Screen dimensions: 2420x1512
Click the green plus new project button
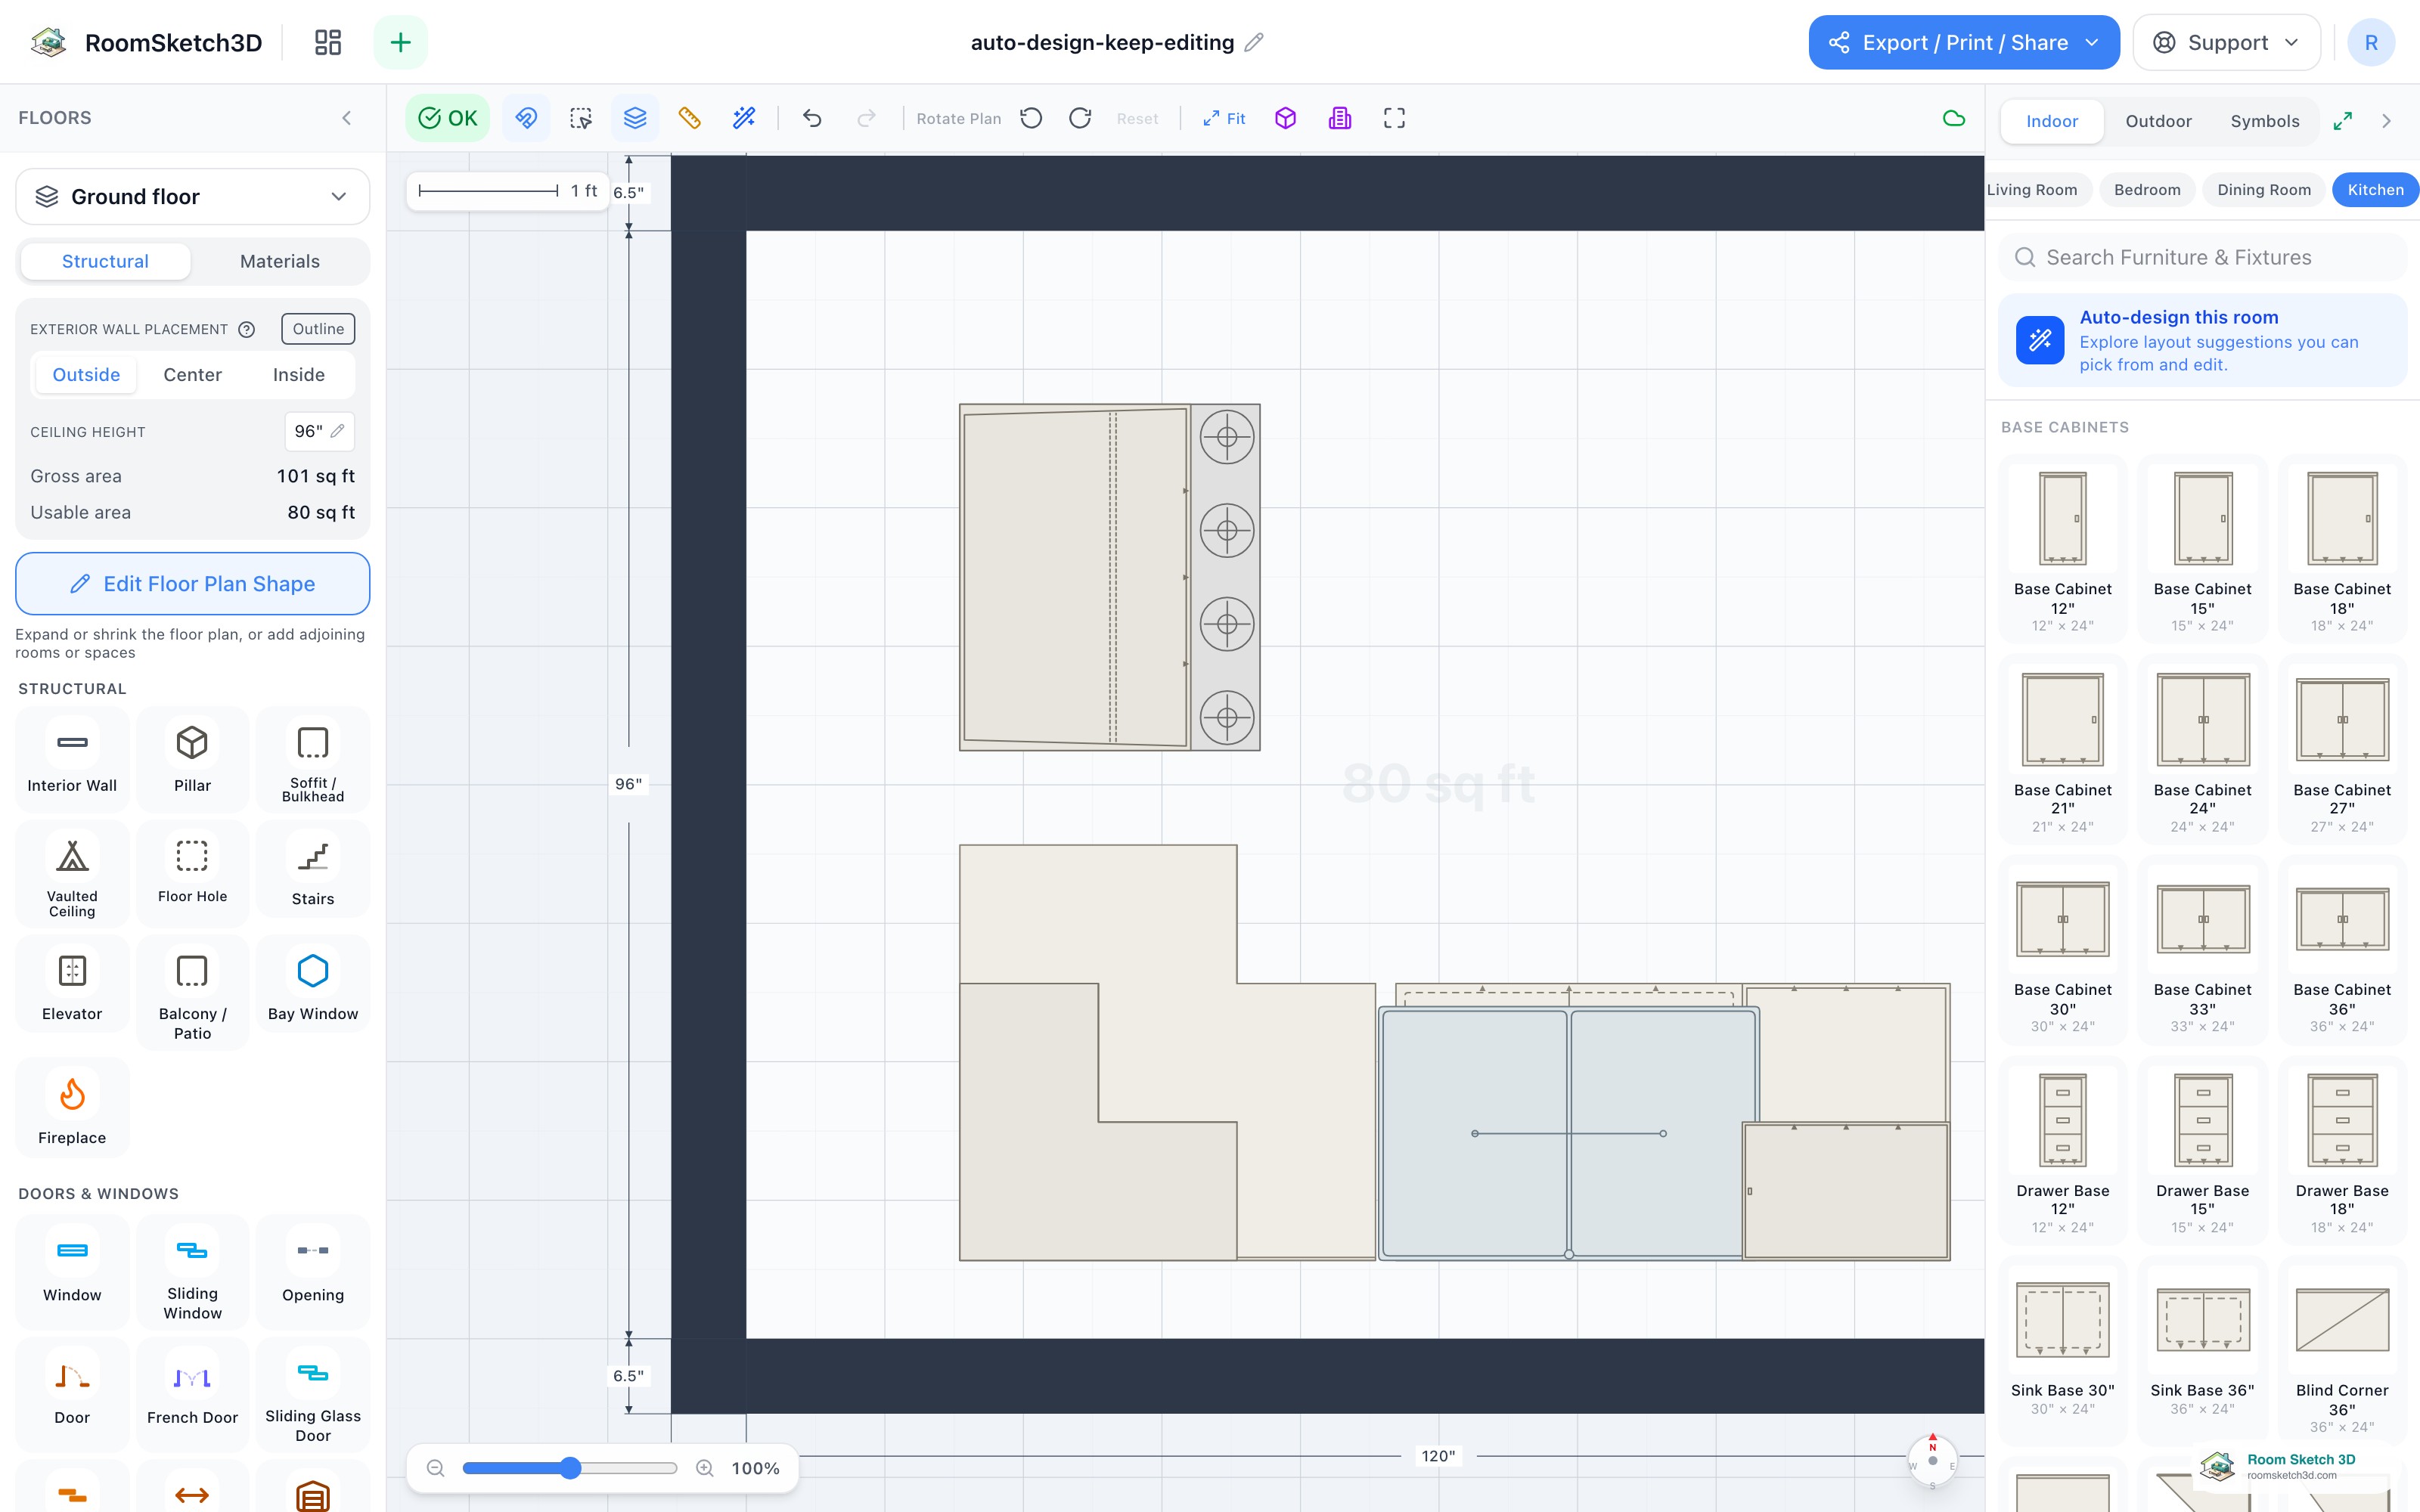coord(400,42)
